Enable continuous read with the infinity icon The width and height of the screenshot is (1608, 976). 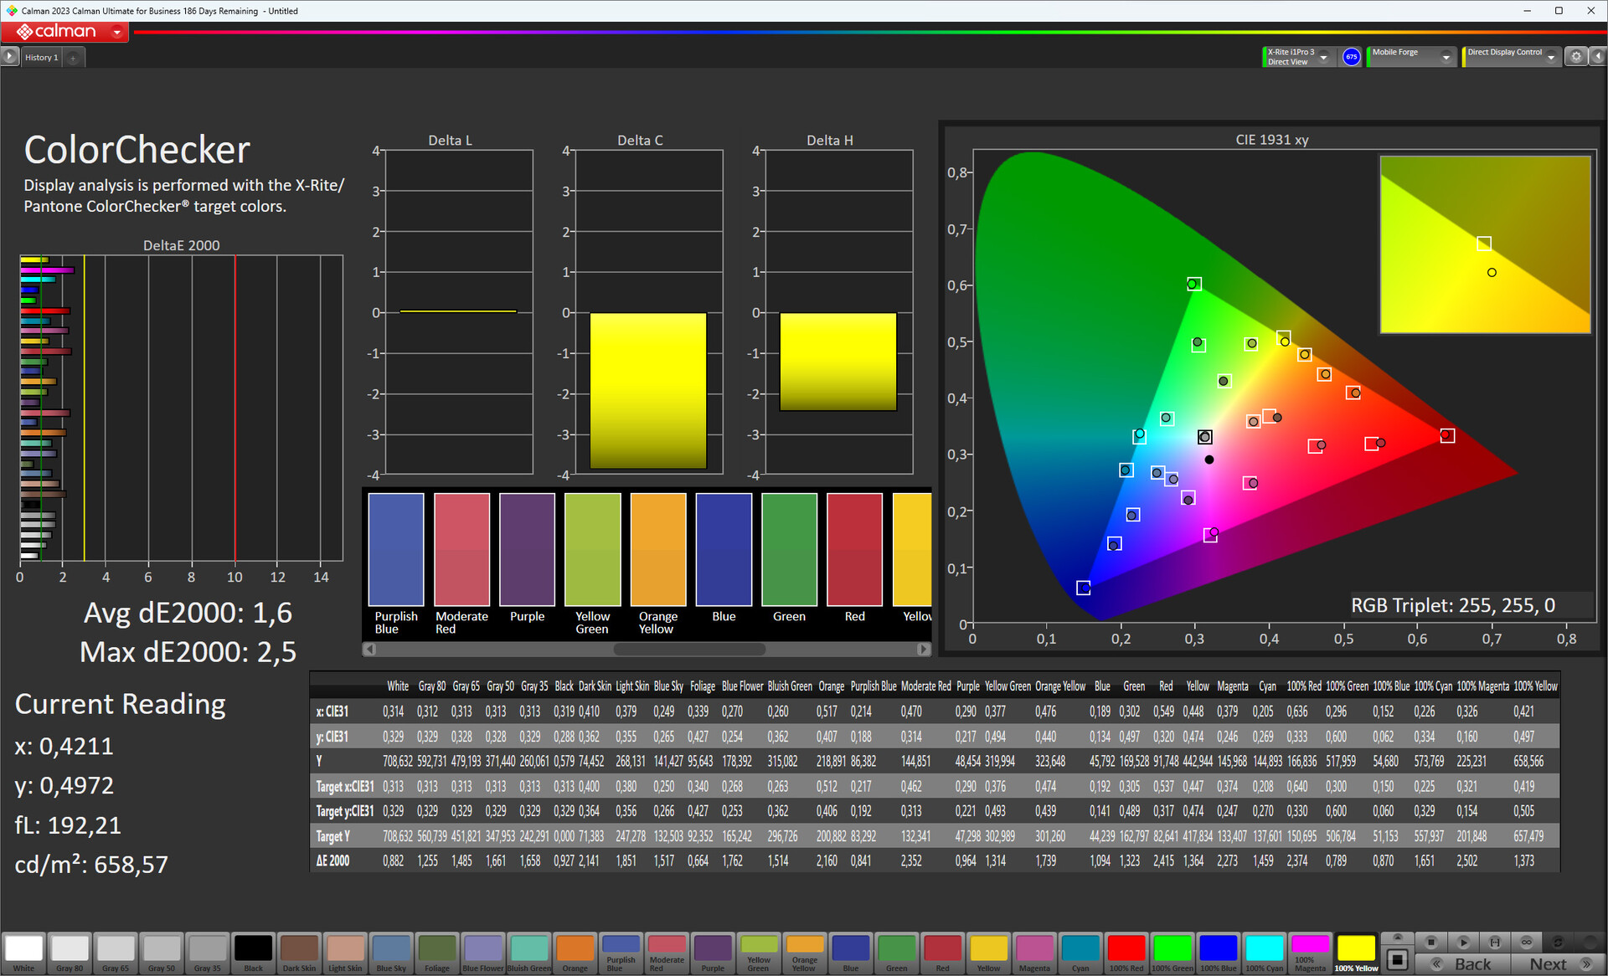coord(1527,942)
